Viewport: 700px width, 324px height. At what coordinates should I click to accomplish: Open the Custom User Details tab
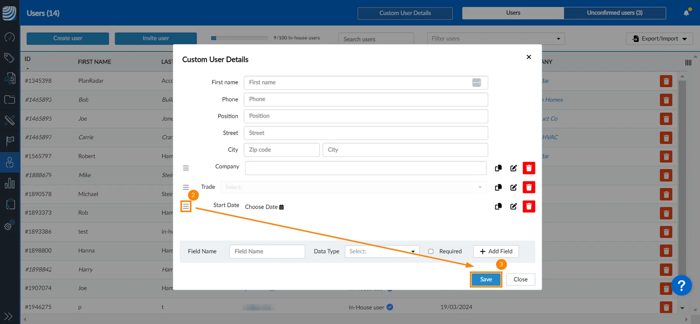(405, 13)
